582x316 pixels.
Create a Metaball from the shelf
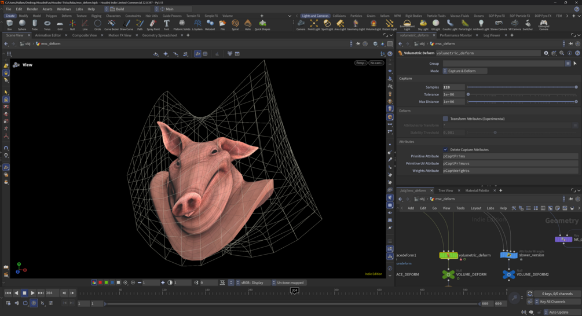[x=210, y=25]
